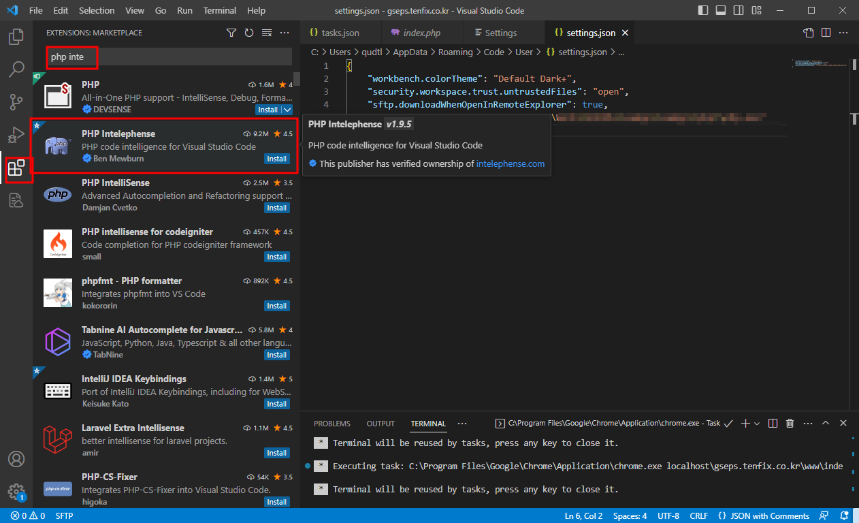The height and width of the screenshot is (523, 859).
Task: Toggle Panel layout icon in title bar
Action: point(722,11)
